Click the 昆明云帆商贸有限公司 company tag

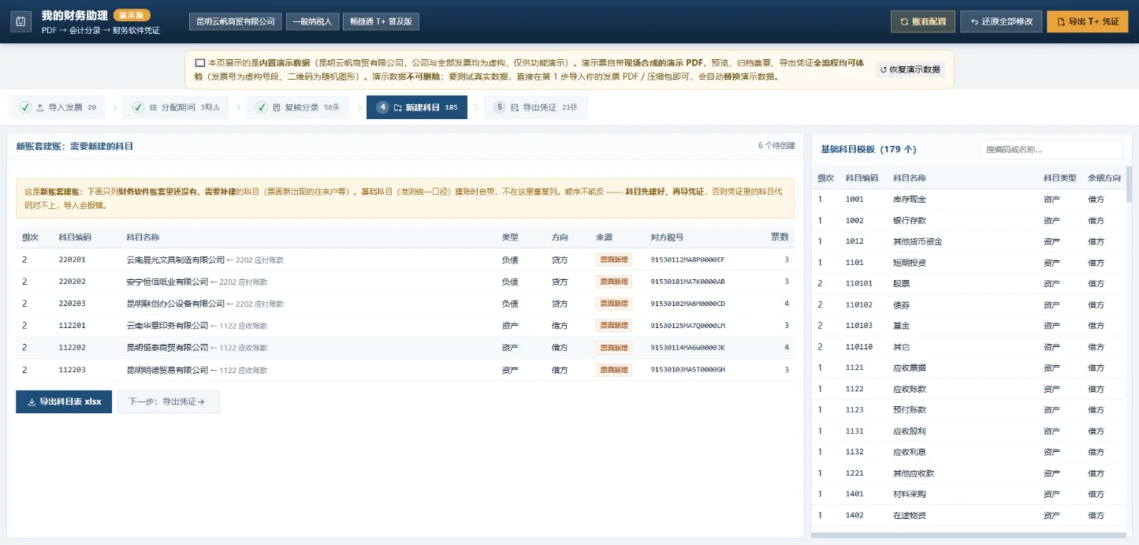236,21
